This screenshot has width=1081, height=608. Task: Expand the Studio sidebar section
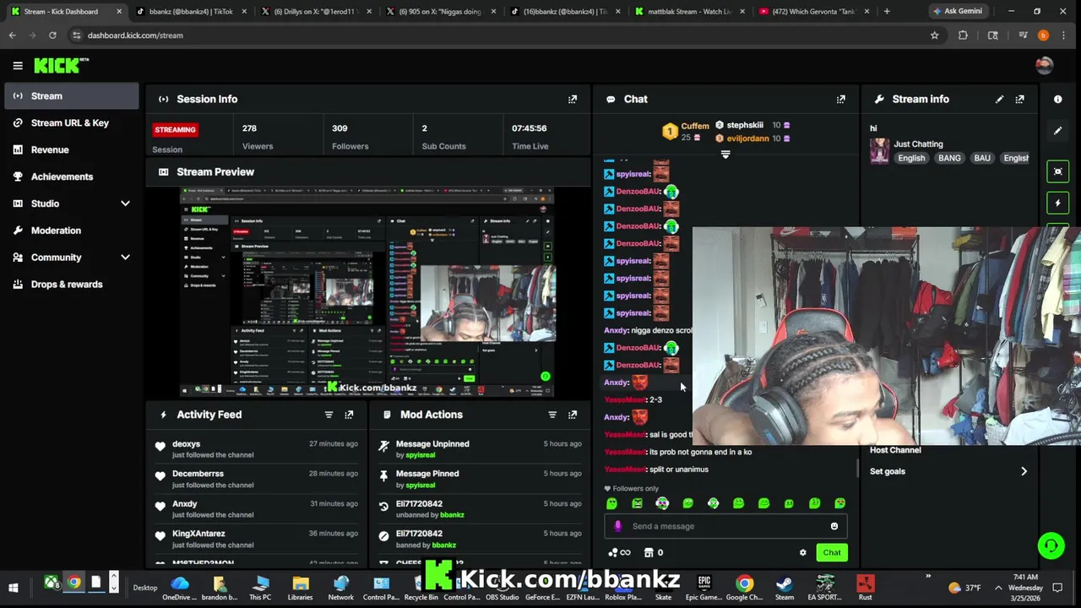point(125,204)
